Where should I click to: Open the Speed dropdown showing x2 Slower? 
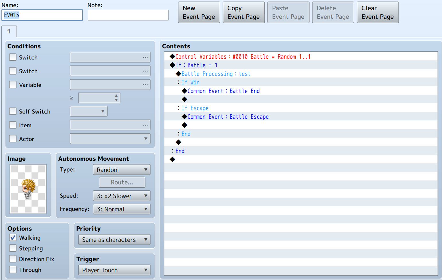[x=122, y=196]
